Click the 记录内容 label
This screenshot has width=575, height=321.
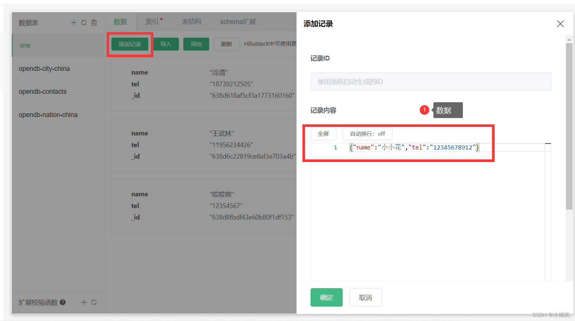[x=323, y=110]
